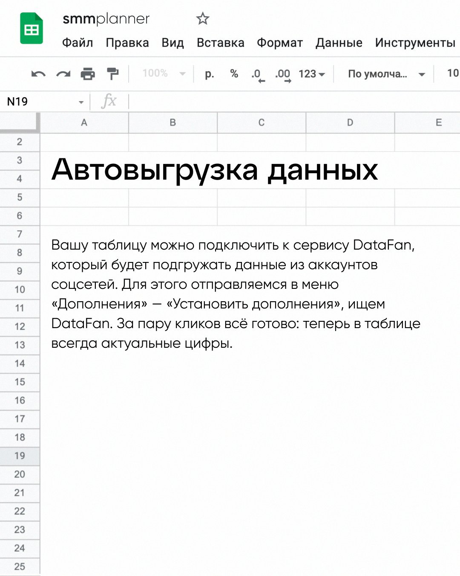Open the 100% zoom dropdown
460x576 pixels.
[164, 74]
